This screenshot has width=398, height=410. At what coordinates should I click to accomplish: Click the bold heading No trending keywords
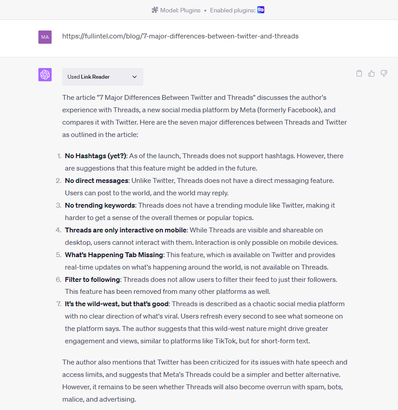pyautogui.click(x=100, y=205)
